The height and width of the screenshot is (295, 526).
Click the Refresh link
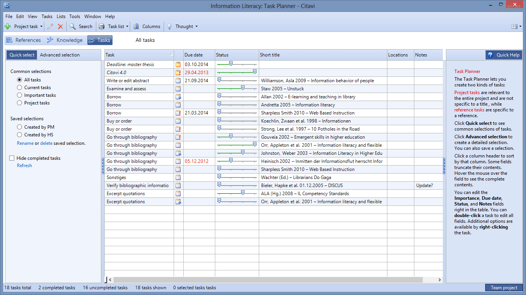click(24, 166)
